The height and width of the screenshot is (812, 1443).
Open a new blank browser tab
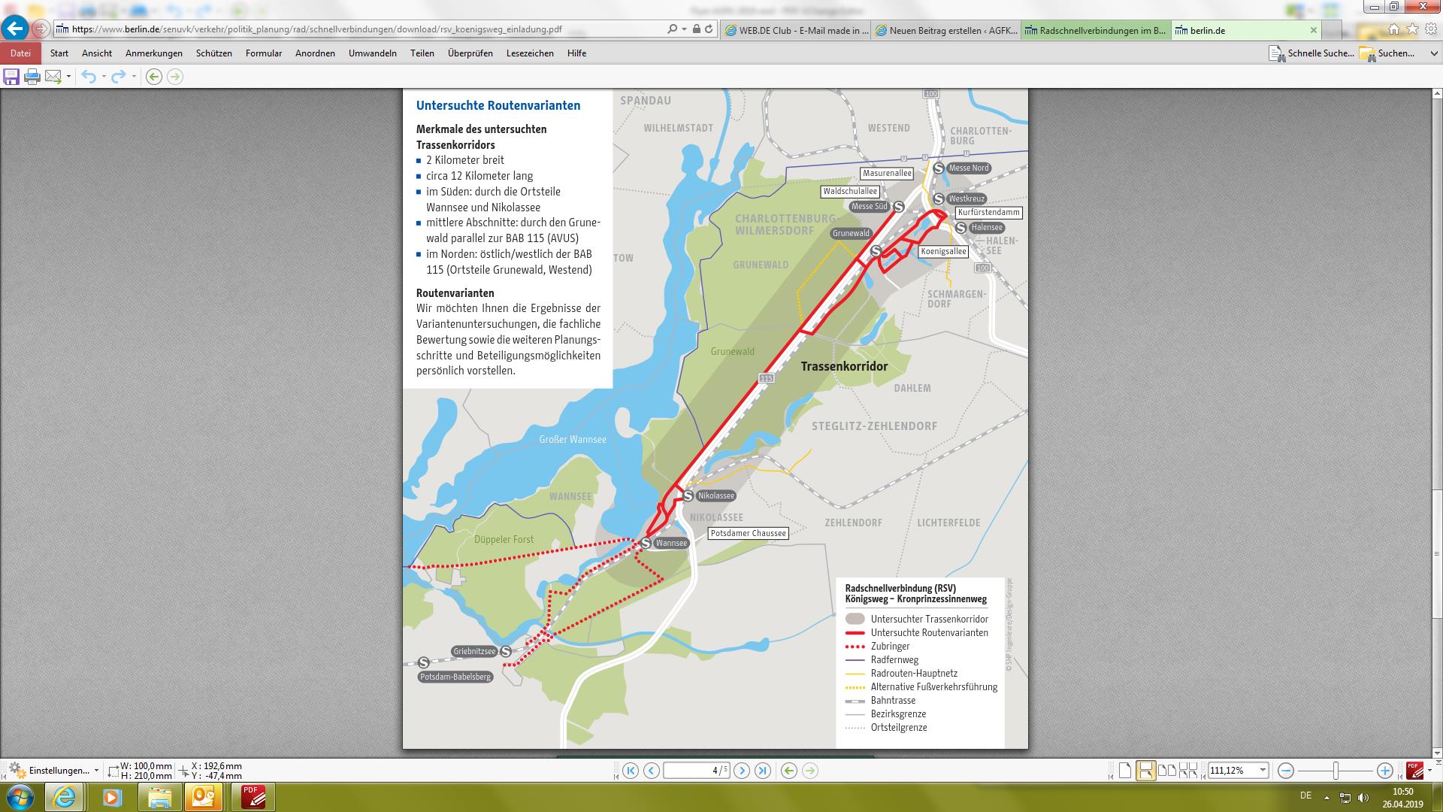[1332, 31]
